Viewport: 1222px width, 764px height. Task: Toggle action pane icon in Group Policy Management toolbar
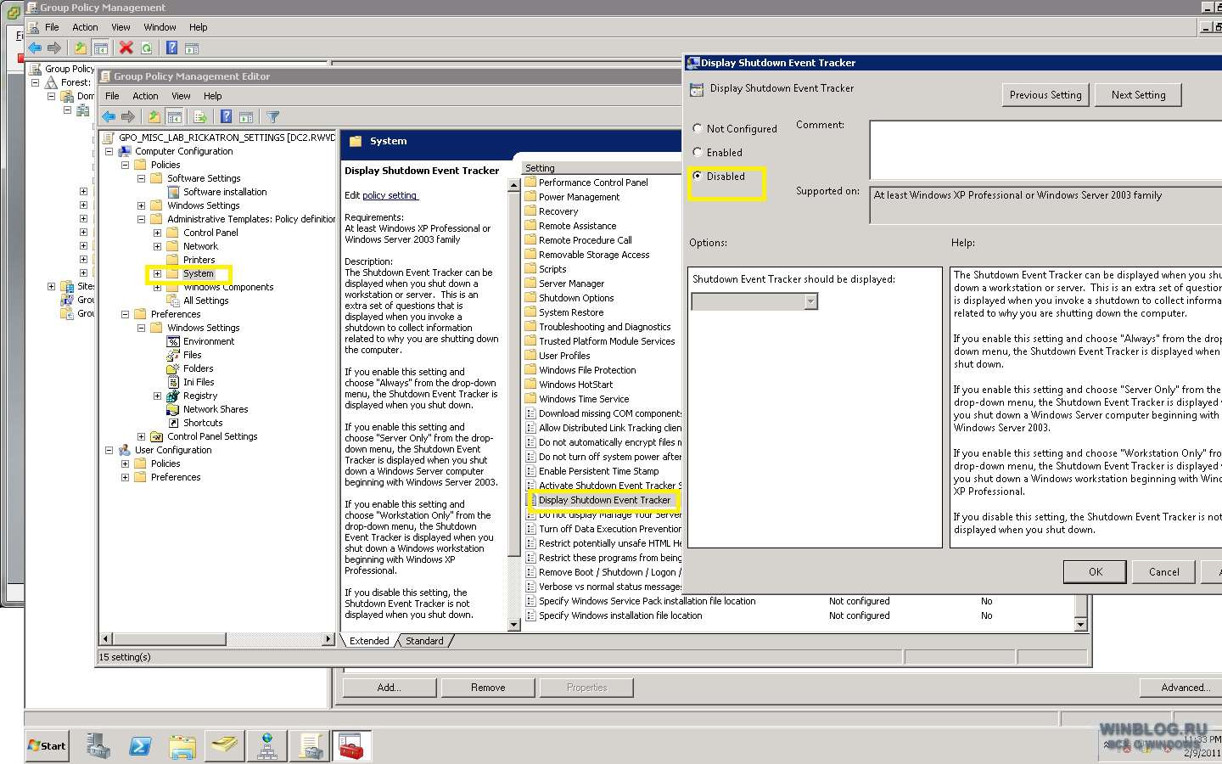pos(192,48)
